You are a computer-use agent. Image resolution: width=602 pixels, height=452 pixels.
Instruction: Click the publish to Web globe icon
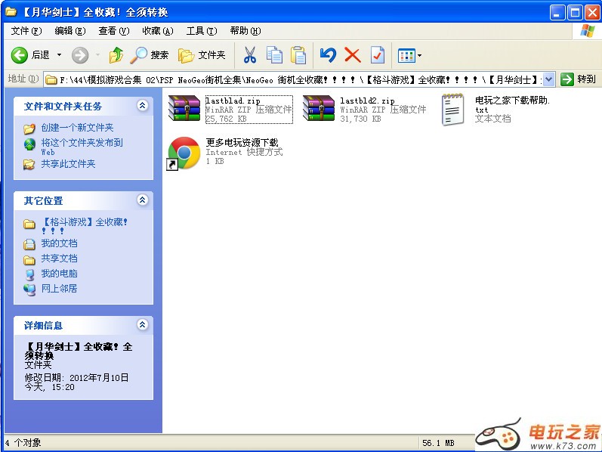pyautogui.click(x=29, y=145)
